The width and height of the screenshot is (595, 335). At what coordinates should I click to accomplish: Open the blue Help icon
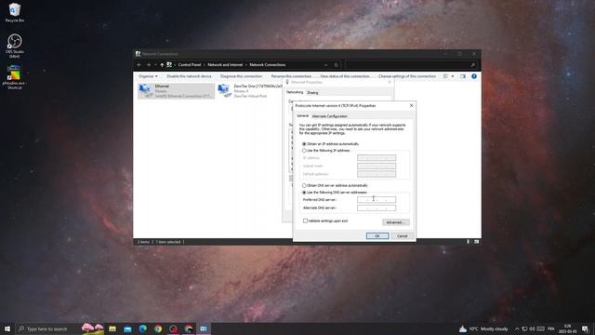point(474,76)
